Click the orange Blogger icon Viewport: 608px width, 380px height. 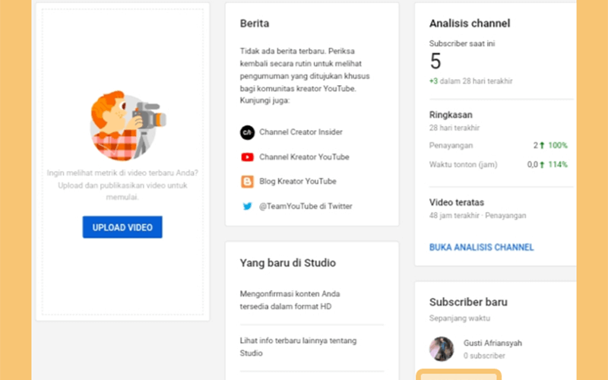(x=248, y=182)
